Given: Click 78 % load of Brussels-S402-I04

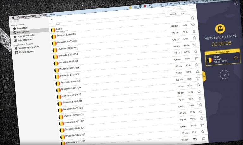Looking at the screenshot, I should point(193,119).
